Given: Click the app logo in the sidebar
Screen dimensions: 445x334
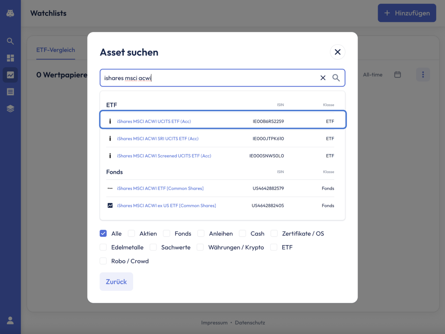Looking at the screenshot, I should 10,13.
